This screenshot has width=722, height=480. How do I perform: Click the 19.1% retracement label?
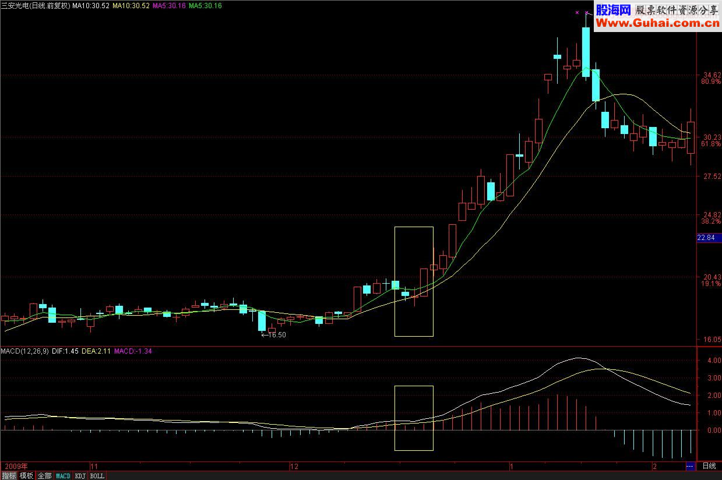tap(711, 284)
